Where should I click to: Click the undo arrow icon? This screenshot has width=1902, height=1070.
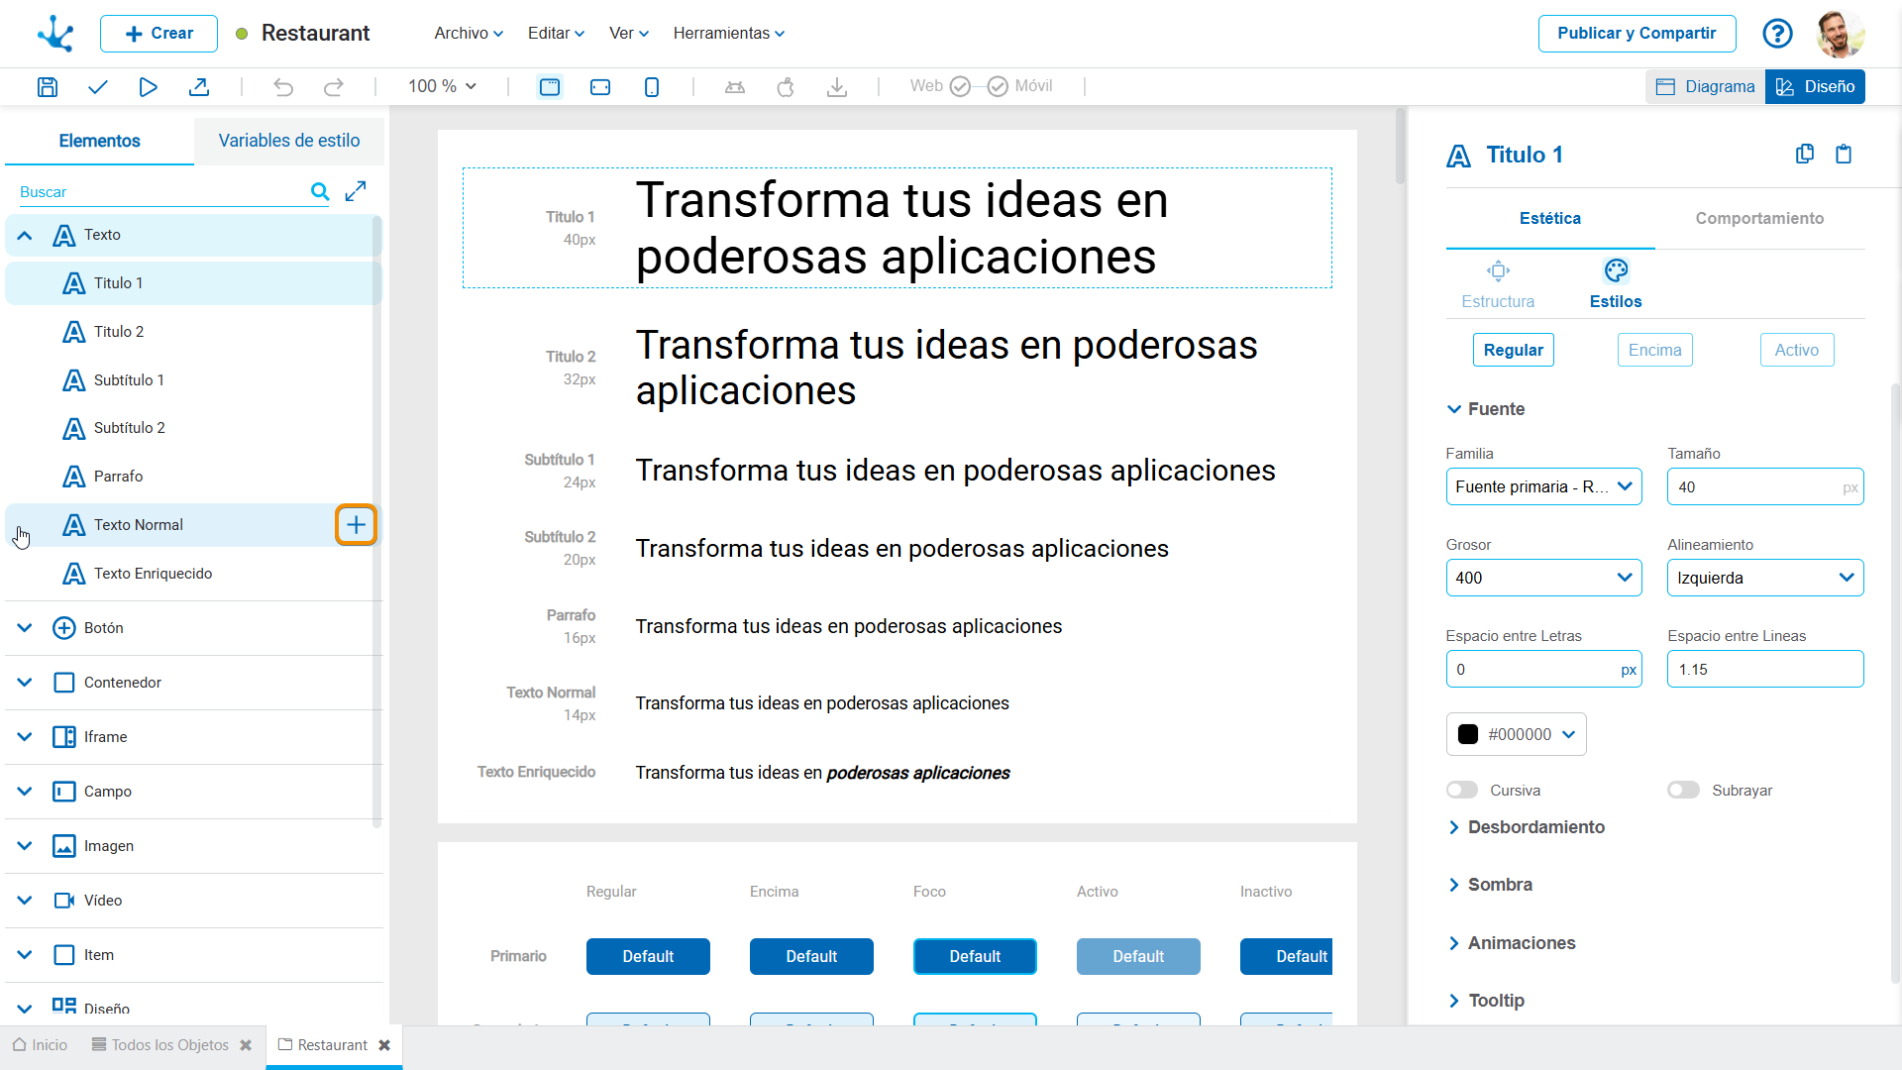coord(283,87)
